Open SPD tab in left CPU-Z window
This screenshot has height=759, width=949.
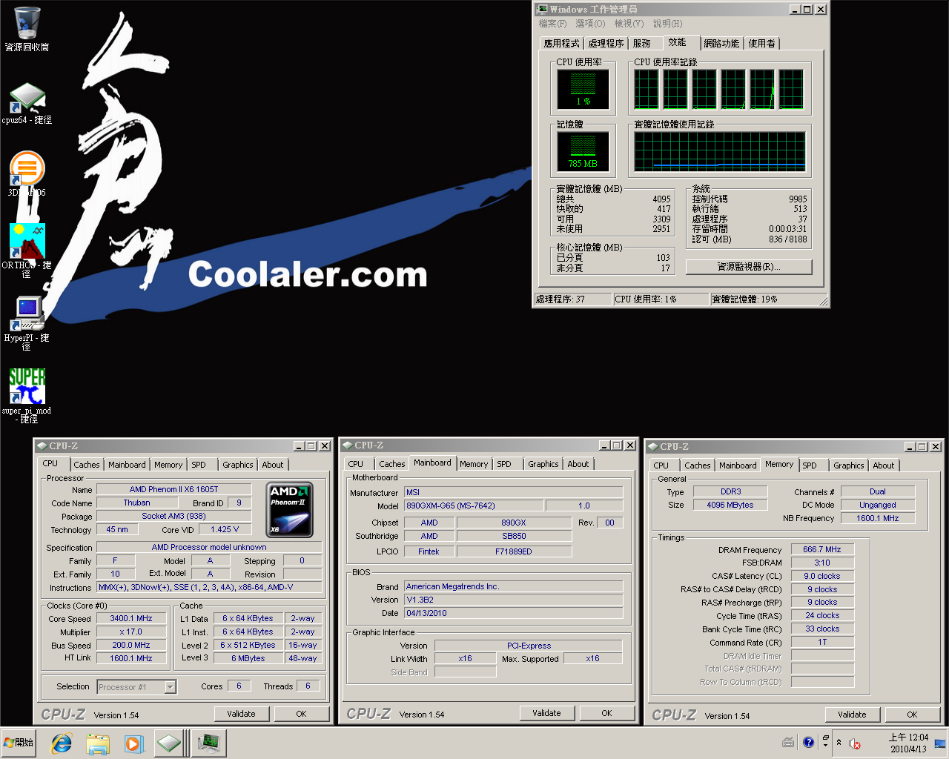[x=199, y=465]
